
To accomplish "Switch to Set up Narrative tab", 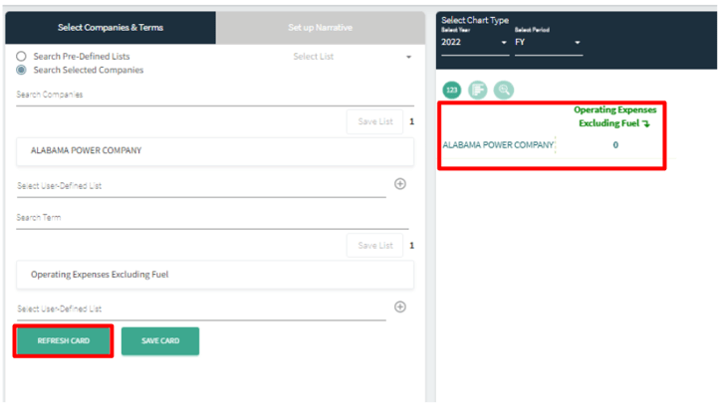I will coord(320,28).
